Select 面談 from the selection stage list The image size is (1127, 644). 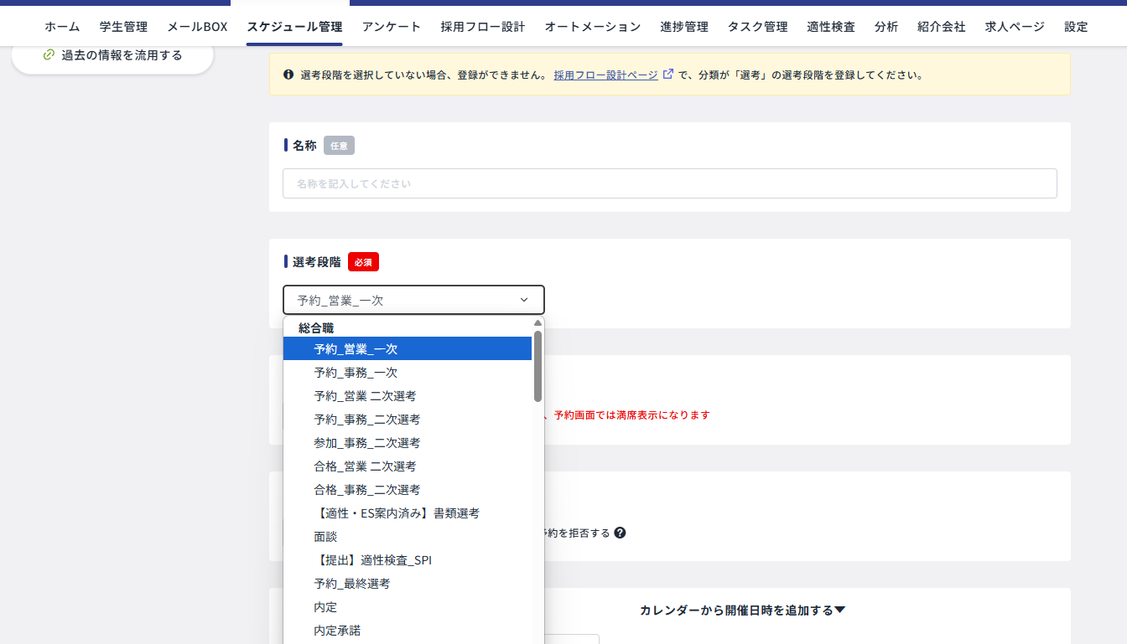(325, 536)
